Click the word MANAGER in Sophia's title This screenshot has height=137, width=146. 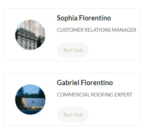(124, 30)
